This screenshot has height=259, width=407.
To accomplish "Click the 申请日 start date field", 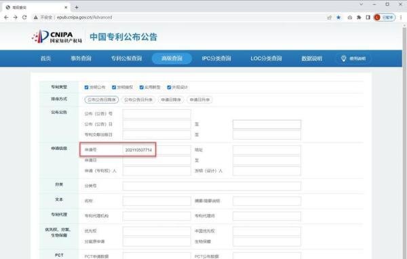I will click(x=157, y=161).
